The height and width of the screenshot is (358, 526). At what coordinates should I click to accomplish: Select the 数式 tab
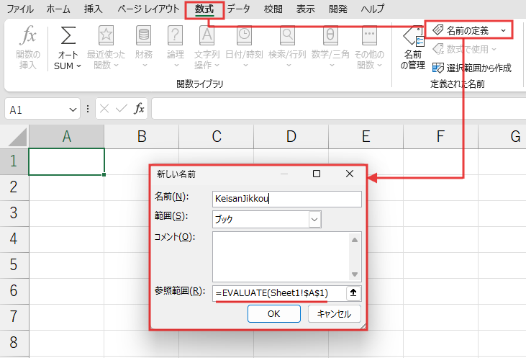point(204,9)
